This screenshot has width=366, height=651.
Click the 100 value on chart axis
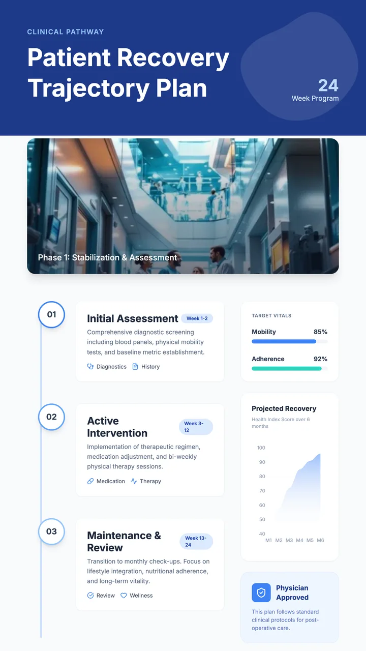[261, 448]
